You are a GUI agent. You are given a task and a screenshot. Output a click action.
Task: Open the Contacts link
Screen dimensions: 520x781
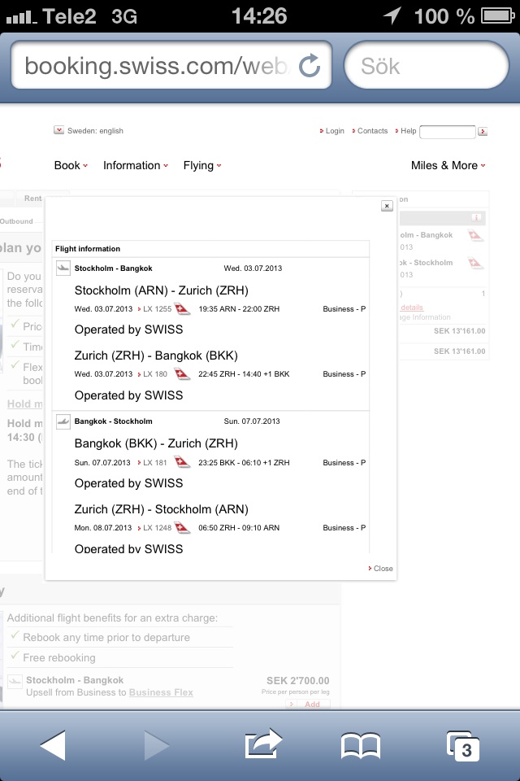pos(370,131)
